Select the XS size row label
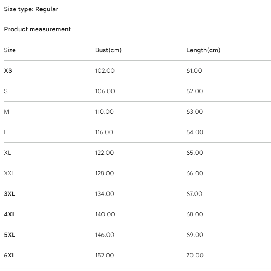The image size is (271, 271). (8, 71)
